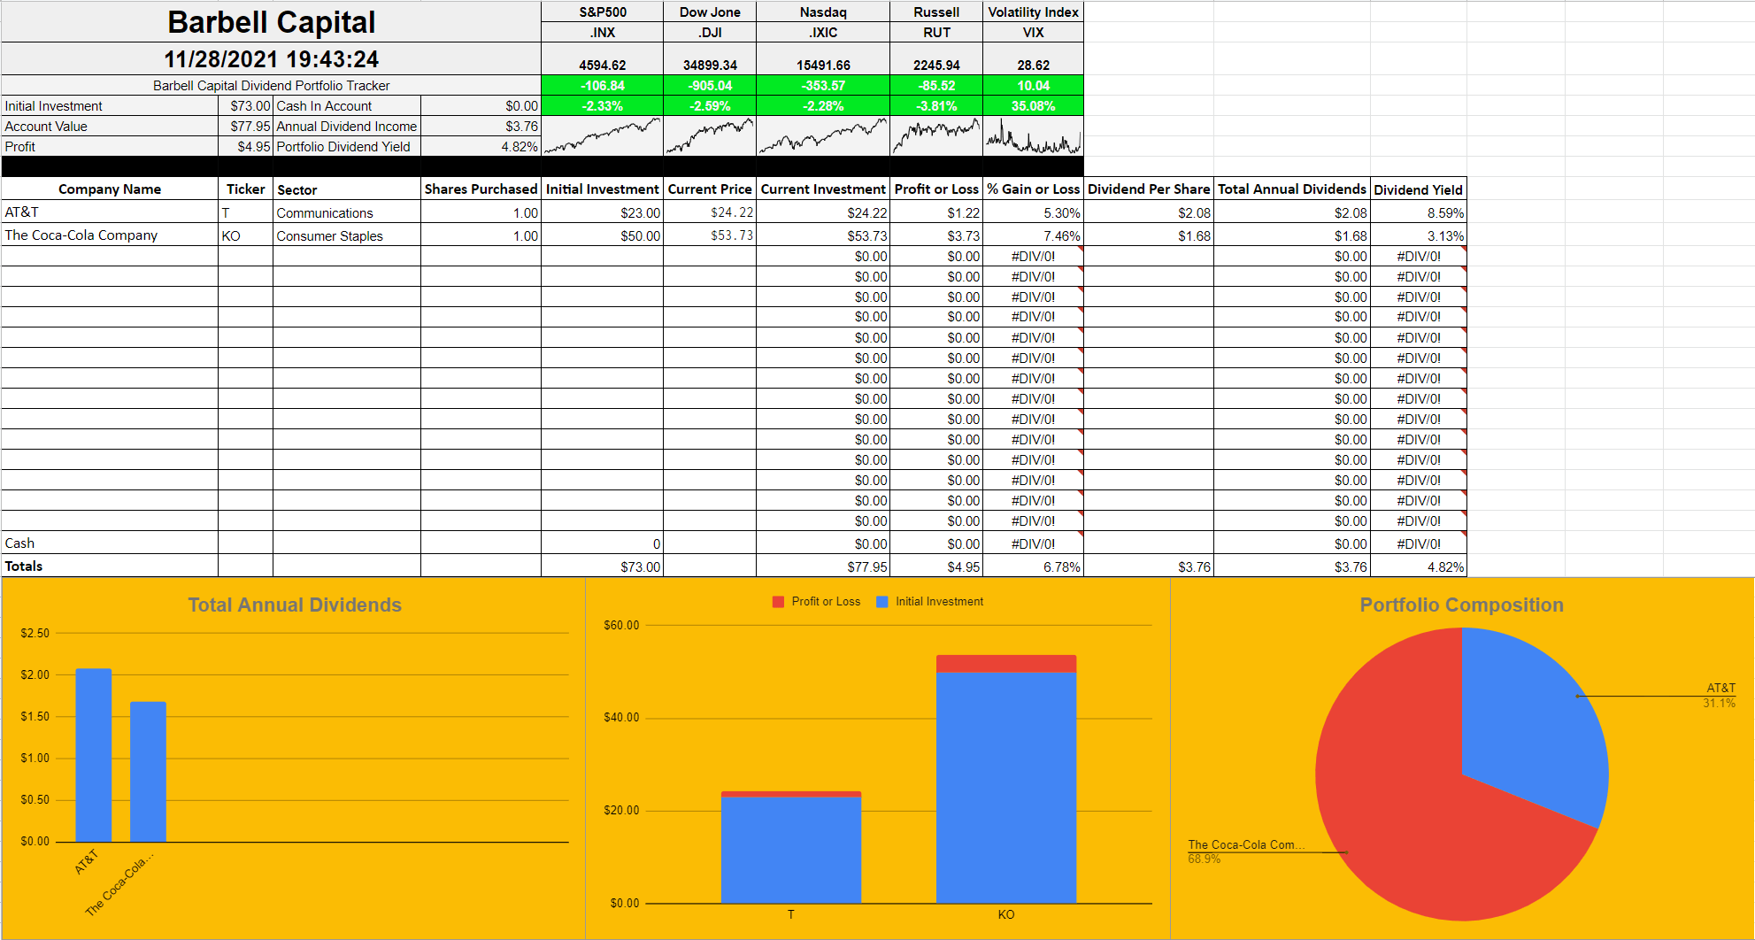Select the Sector column header
The image size is (1755, 940).
[347, 189]
